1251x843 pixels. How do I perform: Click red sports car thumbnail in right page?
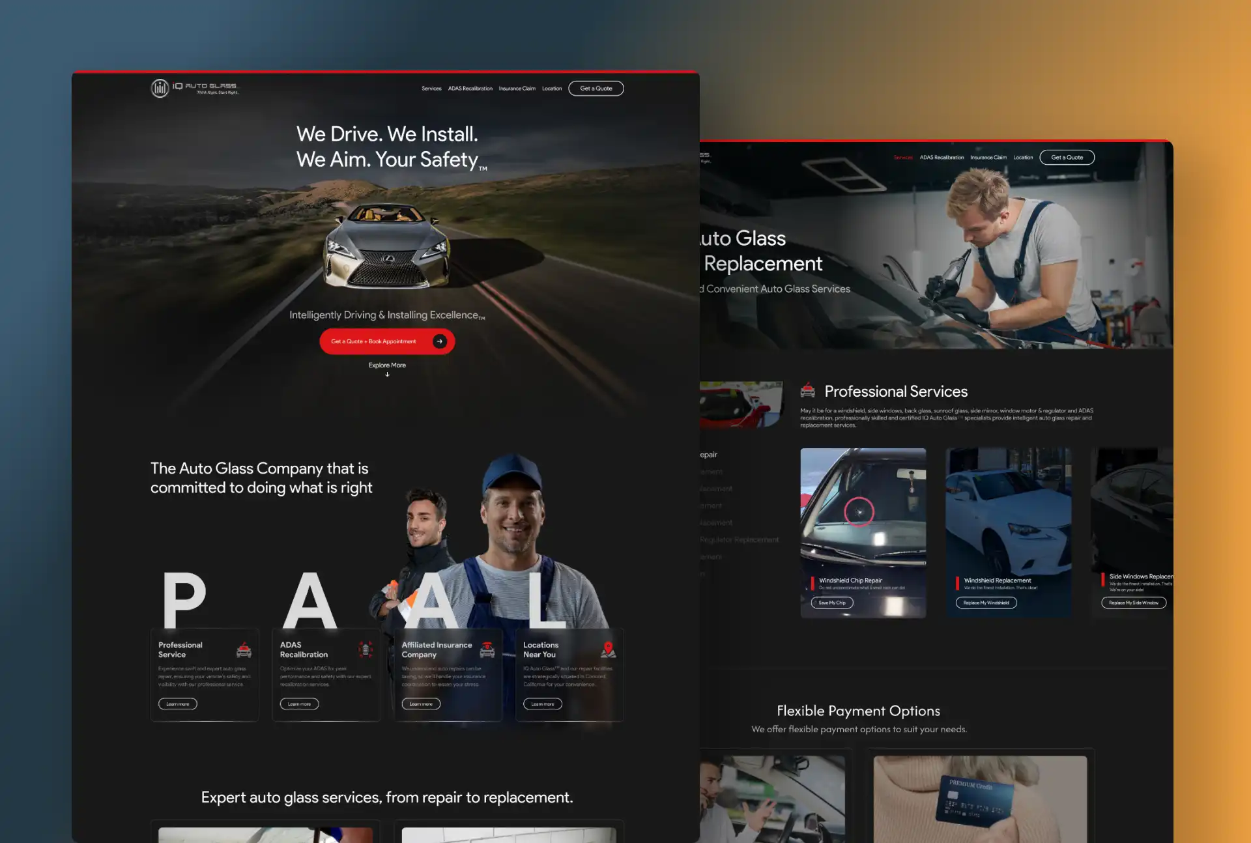(x=741, y=405)
